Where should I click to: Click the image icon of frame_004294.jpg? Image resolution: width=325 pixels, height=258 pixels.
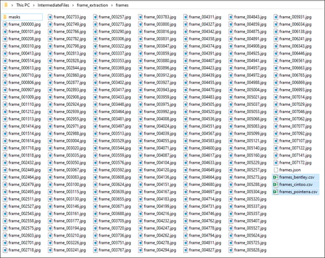[140, 250]
